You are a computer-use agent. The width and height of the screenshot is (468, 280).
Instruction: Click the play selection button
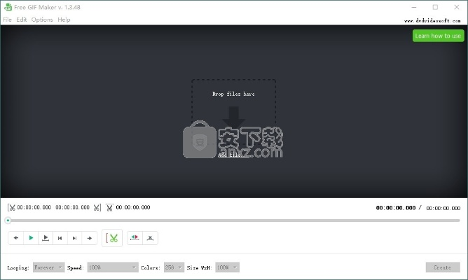point(46,238)
